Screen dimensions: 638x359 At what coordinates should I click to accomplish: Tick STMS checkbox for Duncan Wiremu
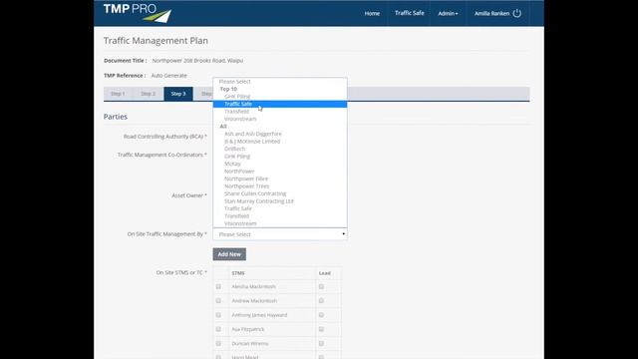[218, 343]
